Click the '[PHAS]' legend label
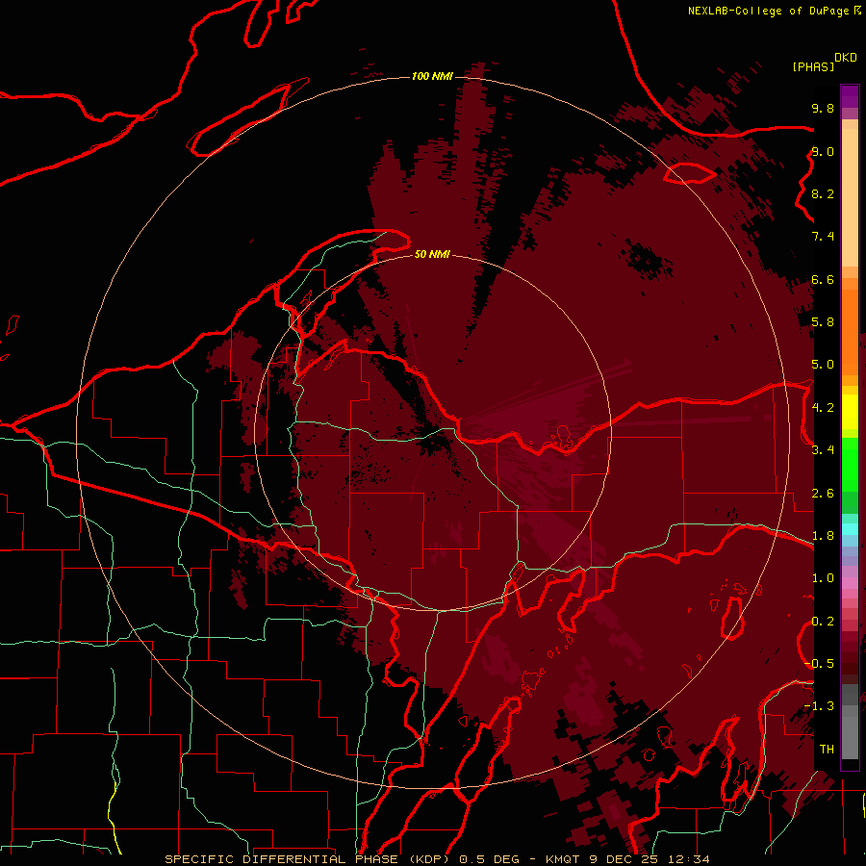866x866 pixels. coord(813,66)
